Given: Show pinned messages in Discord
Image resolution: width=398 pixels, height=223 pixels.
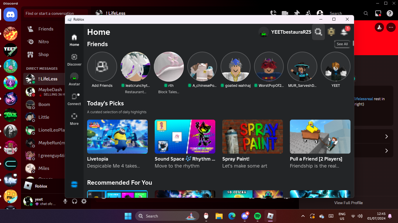Looking at the screenshot, I should point(297,13).
